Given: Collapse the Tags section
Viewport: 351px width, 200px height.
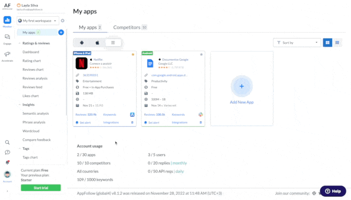Looking at the screenshot, I should tap(19, 149).
